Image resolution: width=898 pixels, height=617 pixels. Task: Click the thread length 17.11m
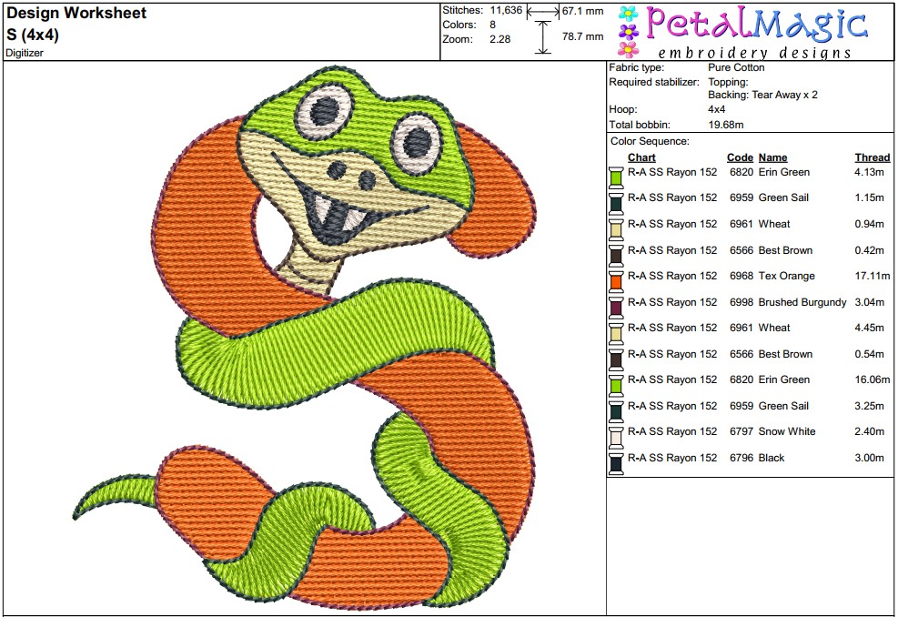tap(873, 276)
